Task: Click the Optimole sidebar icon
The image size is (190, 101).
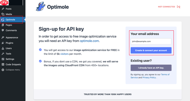Action: pos(3,20)
